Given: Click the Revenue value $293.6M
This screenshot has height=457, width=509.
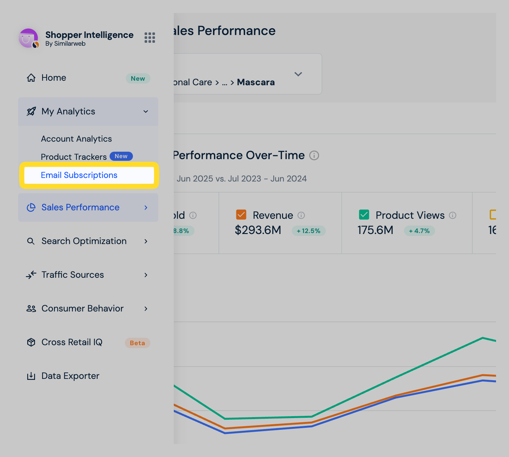Looking at the screenshot, I should pyautogui.click(x=258, y=230).
